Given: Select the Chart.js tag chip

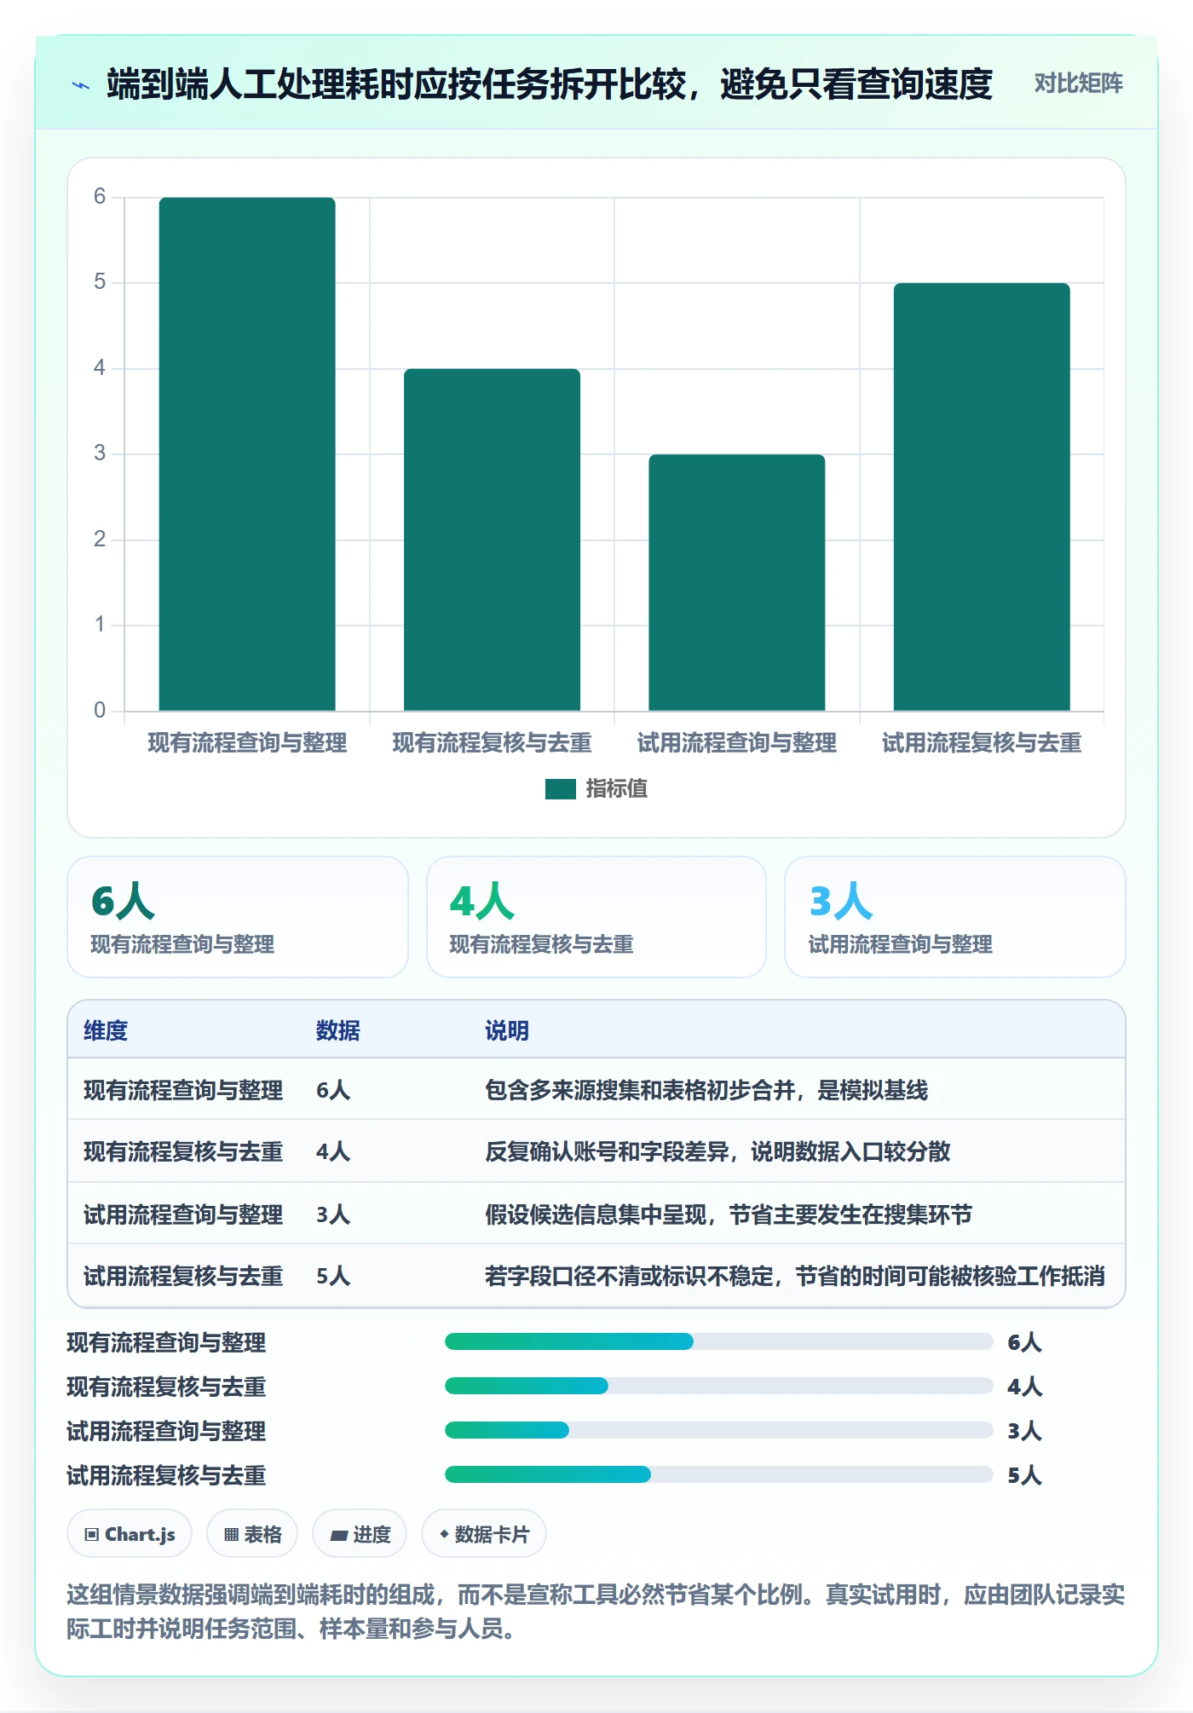Looking at the screenshot, I should [x=130, y=1534].
